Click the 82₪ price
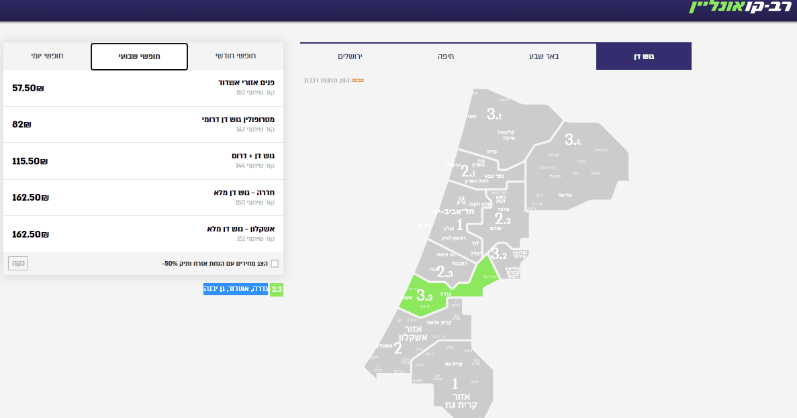 coord(22,124)
